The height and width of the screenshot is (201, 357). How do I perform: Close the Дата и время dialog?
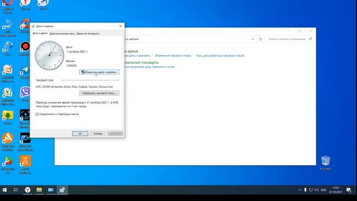click(120, 26)
